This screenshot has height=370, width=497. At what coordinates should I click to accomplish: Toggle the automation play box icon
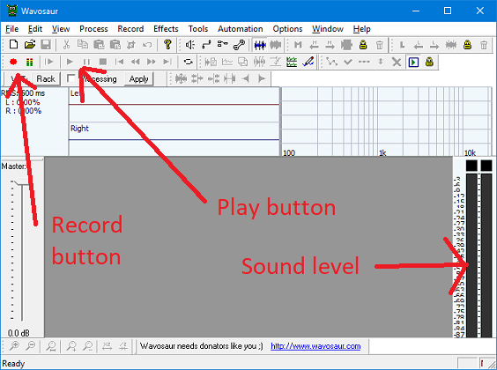[x=413, y=62]
